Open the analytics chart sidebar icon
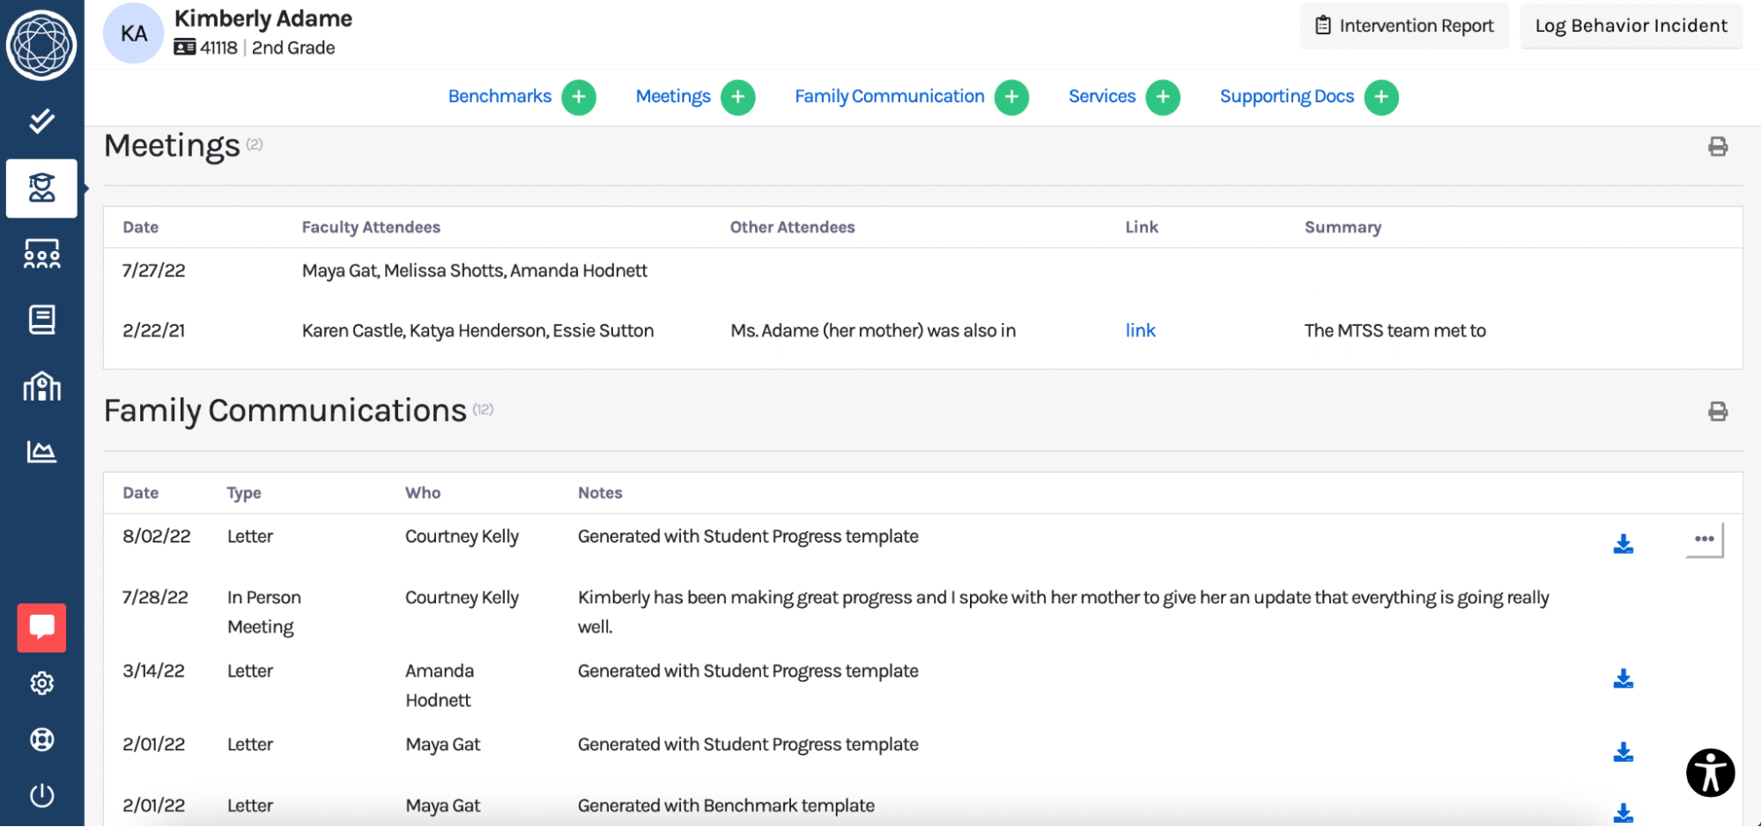 pos(41,452)
